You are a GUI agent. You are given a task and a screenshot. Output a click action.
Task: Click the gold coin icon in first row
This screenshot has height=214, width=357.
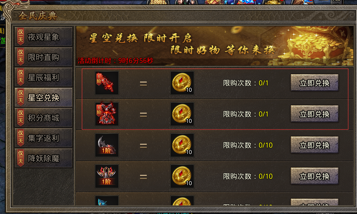point(182,83)
